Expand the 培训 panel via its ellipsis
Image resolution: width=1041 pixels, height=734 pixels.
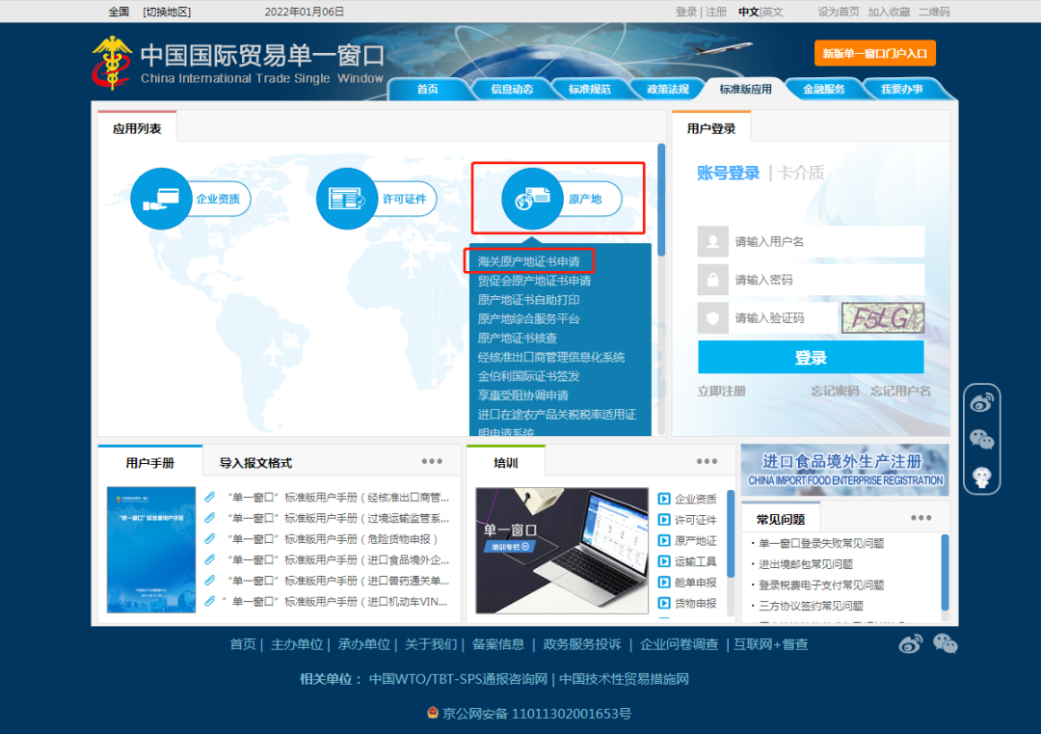(x=706, y=461)
